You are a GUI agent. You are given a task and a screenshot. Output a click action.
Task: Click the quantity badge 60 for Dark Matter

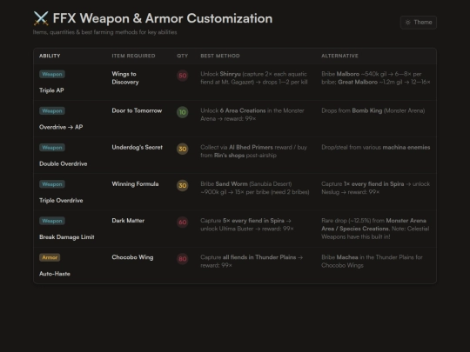coord(183,222)
